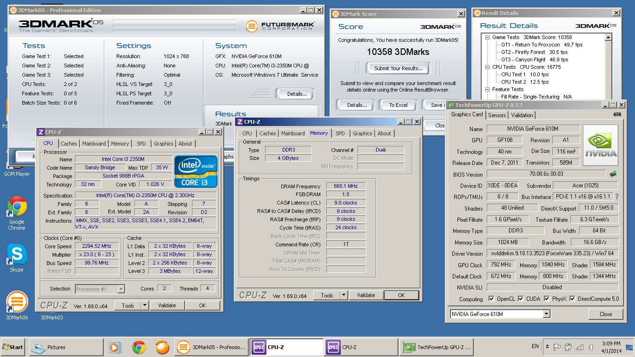Open SPD tab in CPU-Z Memory window
Image resolution: width=635 pixels, height=357 pixels.
coord(340,133)
